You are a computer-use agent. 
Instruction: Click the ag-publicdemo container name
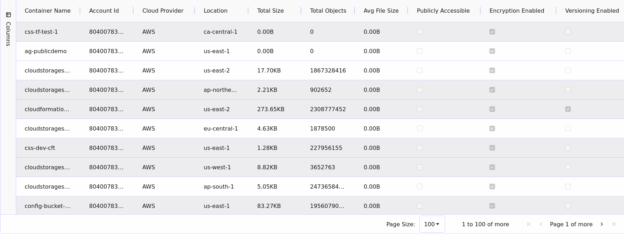[x=45, y=51]
